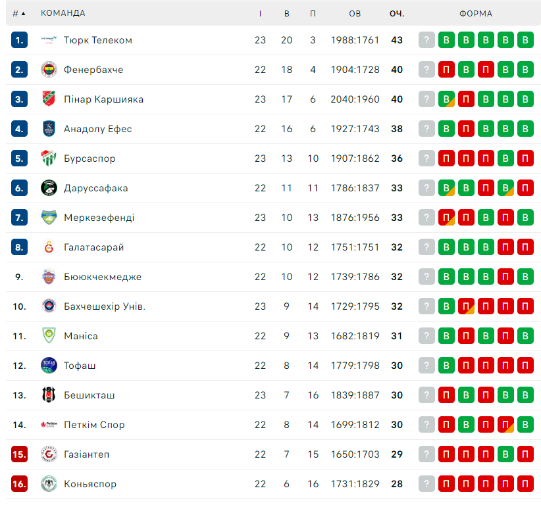Click the КОМАНДА column header

(63, 13)
